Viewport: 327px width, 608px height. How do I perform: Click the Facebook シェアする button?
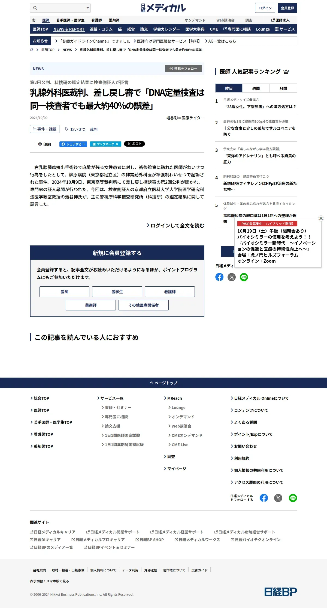click(x=73, y=144)
